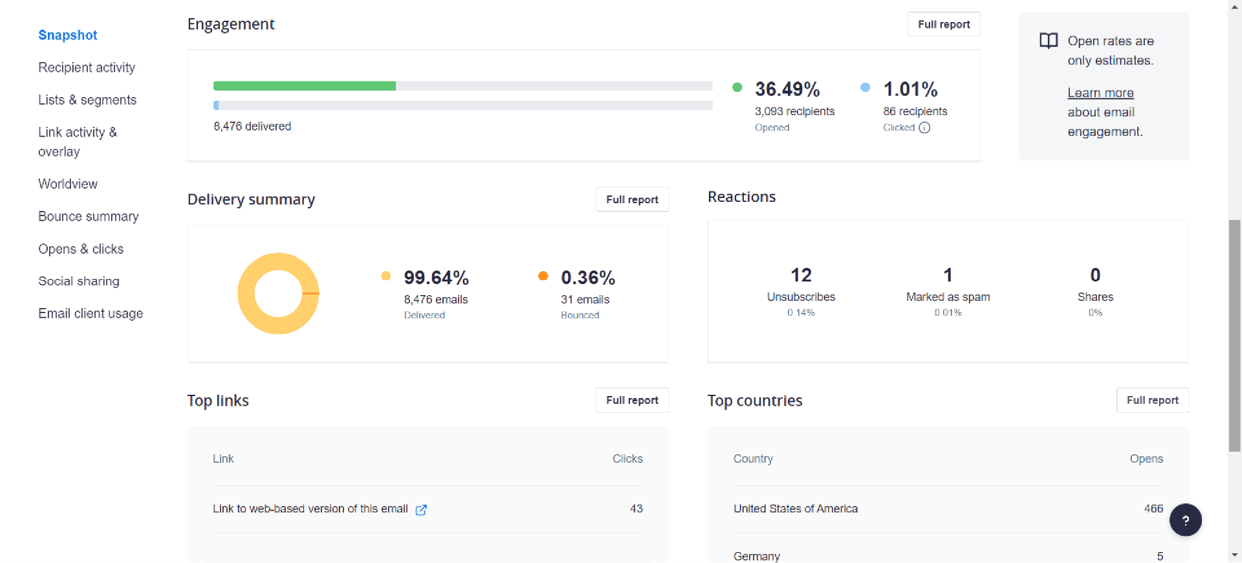Follow the Learn more link
This screenshot has height=563, width=1242.
[1100, 93]
